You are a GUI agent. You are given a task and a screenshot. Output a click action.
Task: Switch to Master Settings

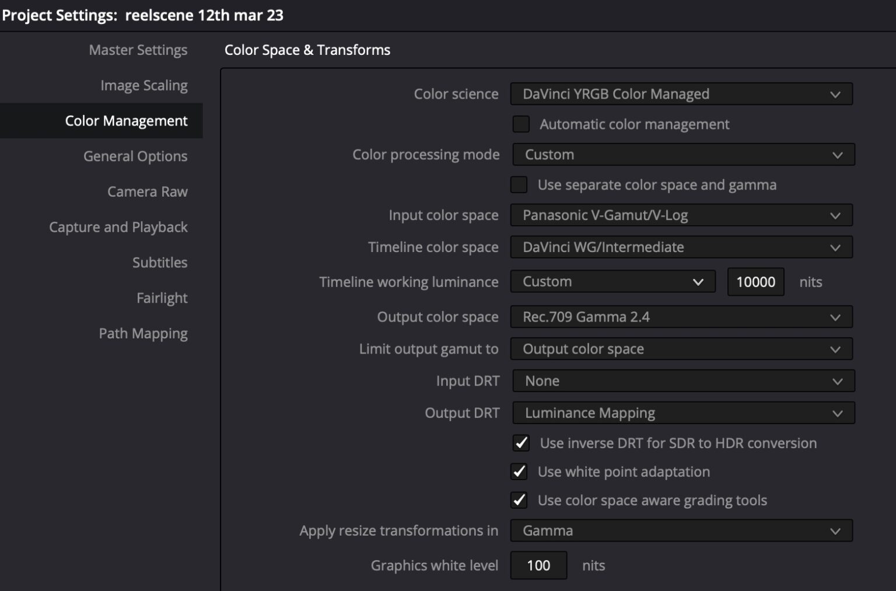(x=138, y=50)
